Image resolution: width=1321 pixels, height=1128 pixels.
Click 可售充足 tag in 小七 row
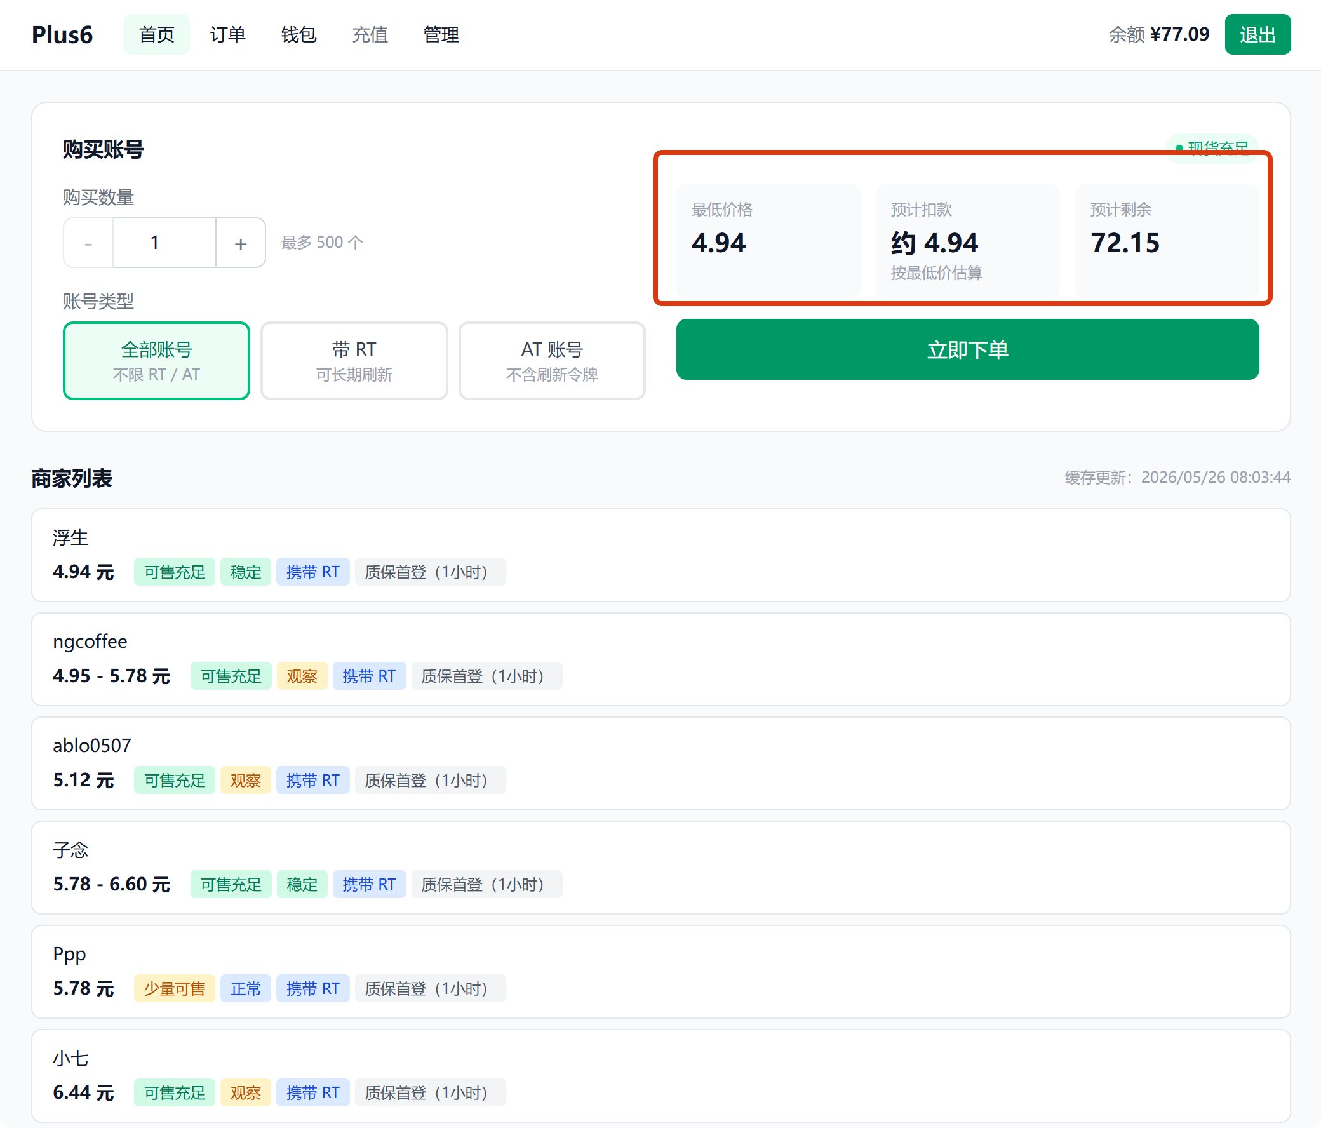[x=174, y=1093]
